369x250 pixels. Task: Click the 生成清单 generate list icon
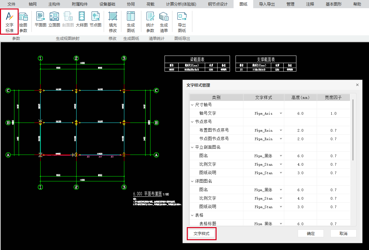(x=164, y=22)
